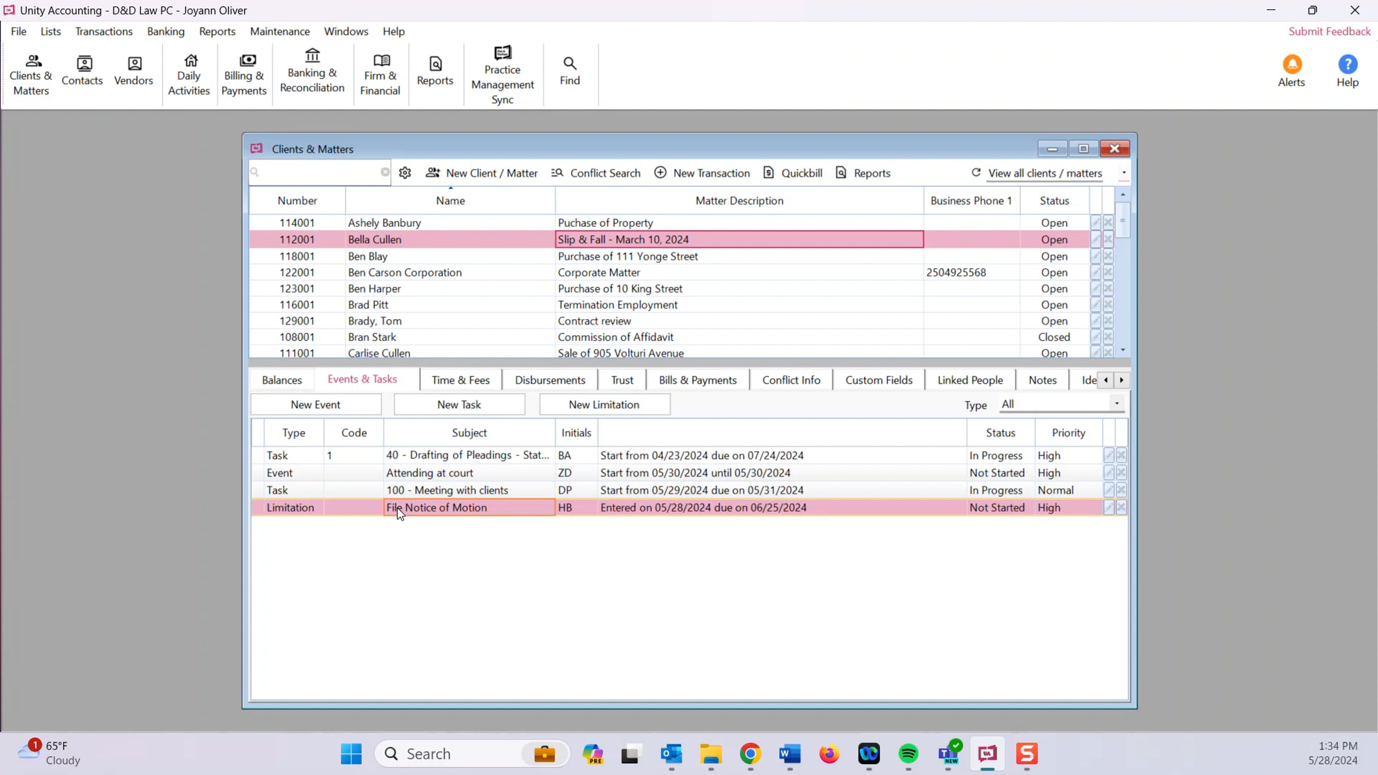This screenshot has height=775, width=1378.
Task: Click the Vendors toolbar icon
Action: (134, 72)
